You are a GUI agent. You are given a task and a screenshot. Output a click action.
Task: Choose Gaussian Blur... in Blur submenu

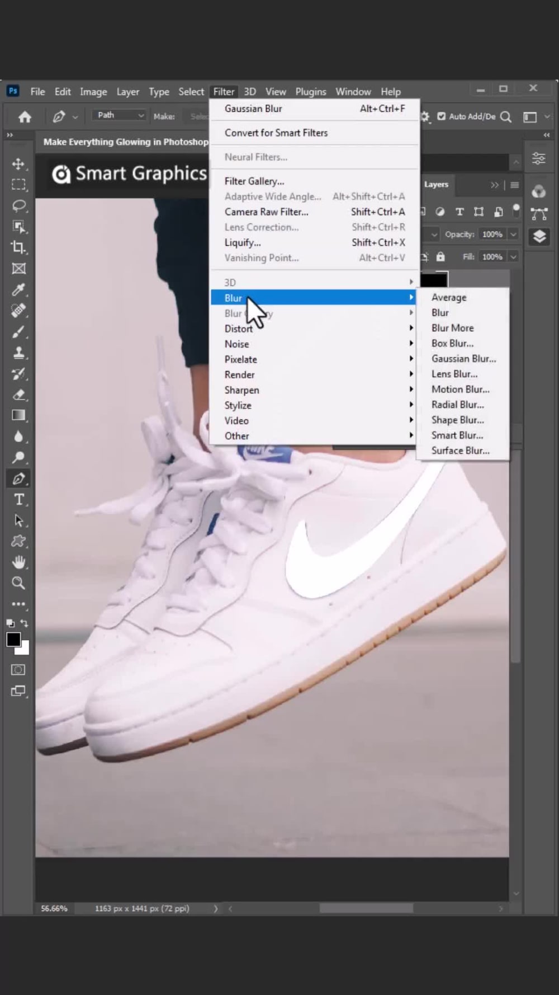coord(463,359)
